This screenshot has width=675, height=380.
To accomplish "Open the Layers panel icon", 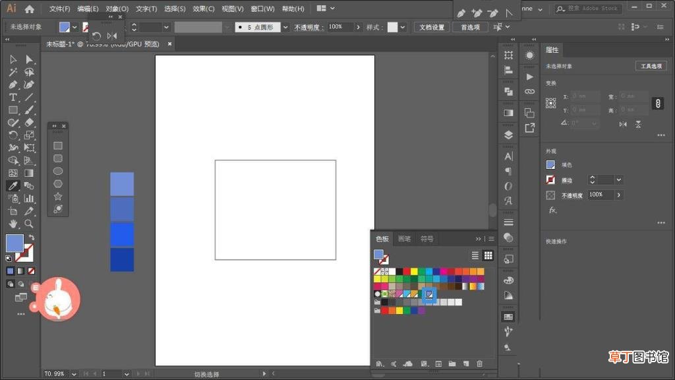I will click(x=508, y=135).
